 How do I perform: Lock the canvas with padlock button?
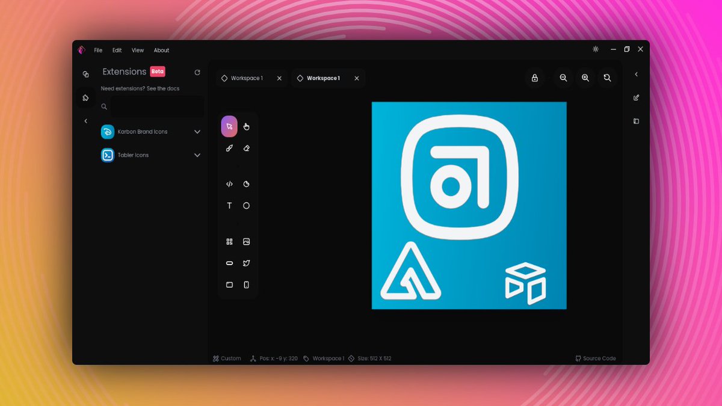click(534, 78)
